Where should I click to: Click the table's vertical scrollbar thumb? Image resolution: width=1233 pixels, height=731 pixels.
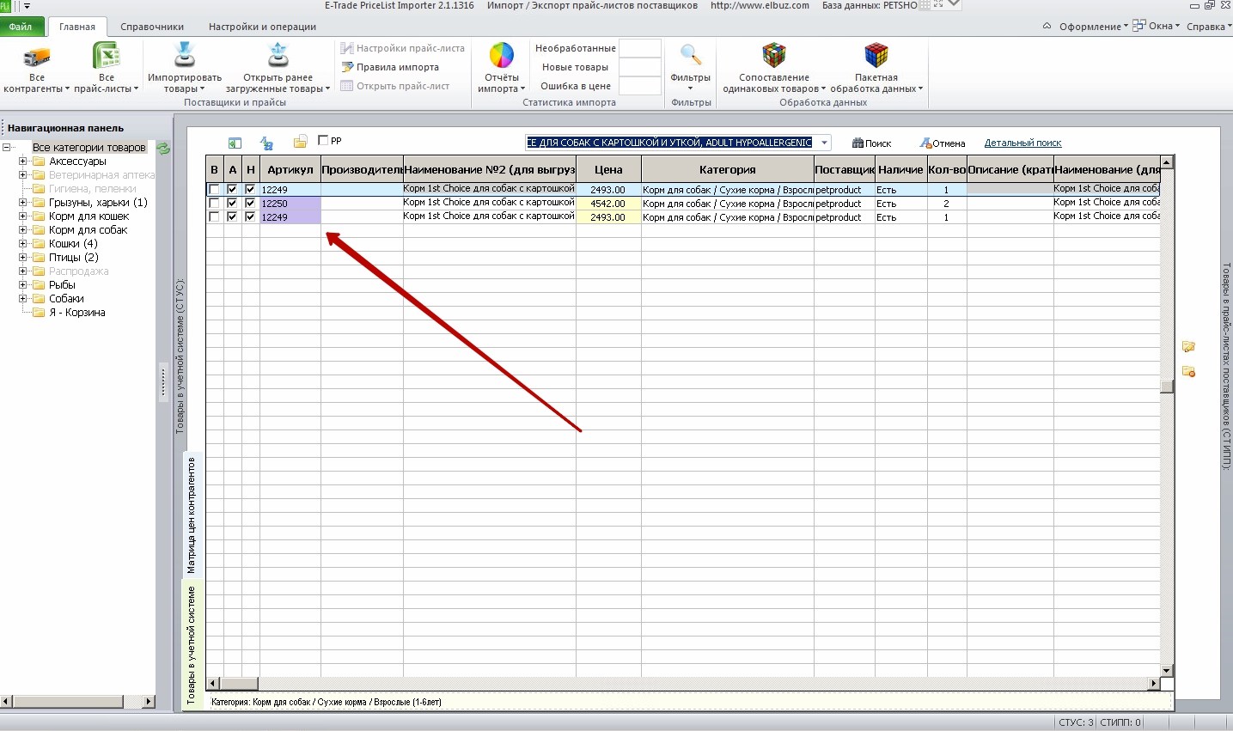coord(1166,386)
